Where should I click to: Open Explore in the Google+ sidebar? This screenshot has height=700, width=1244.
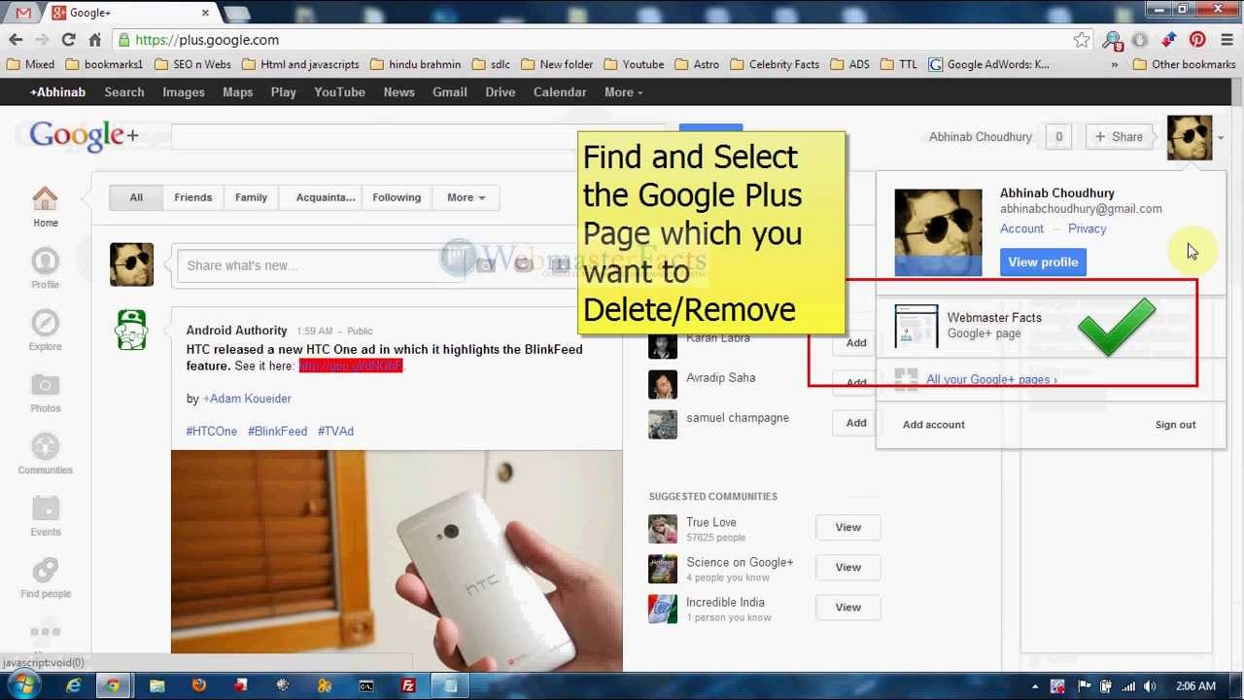coord(45,331)
